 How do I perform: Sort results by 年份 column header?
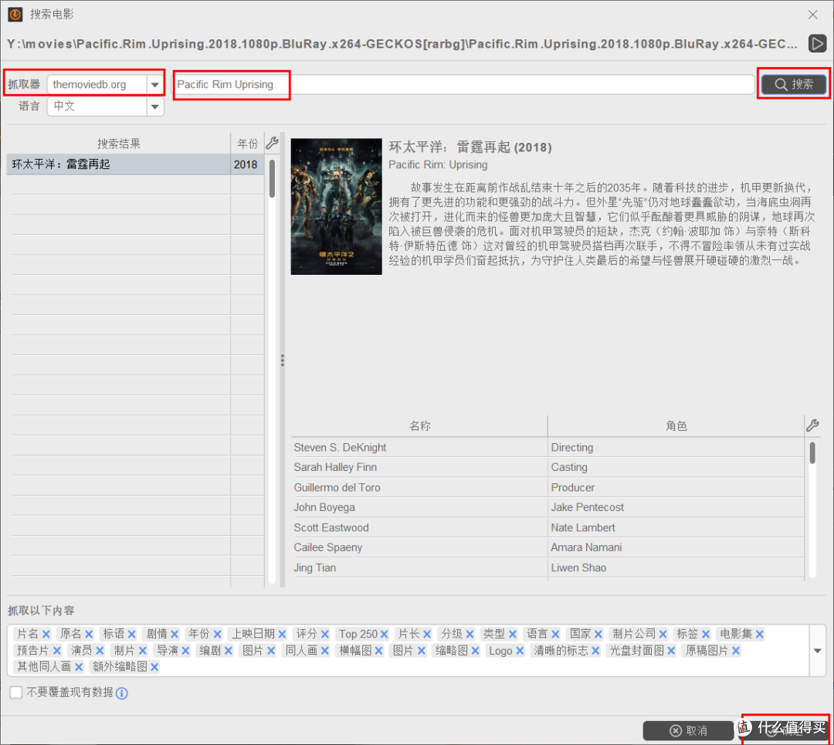(247, 144)
